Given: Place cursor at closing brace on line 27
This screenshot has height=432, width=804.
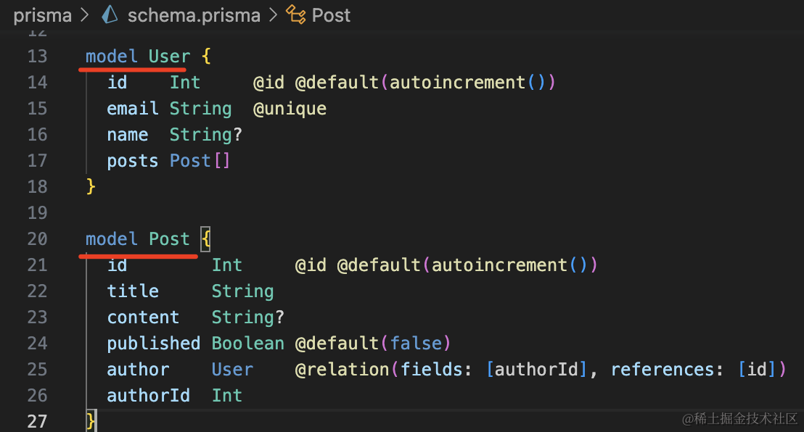Looking at the screenshot, I should [x=91, y=422].
